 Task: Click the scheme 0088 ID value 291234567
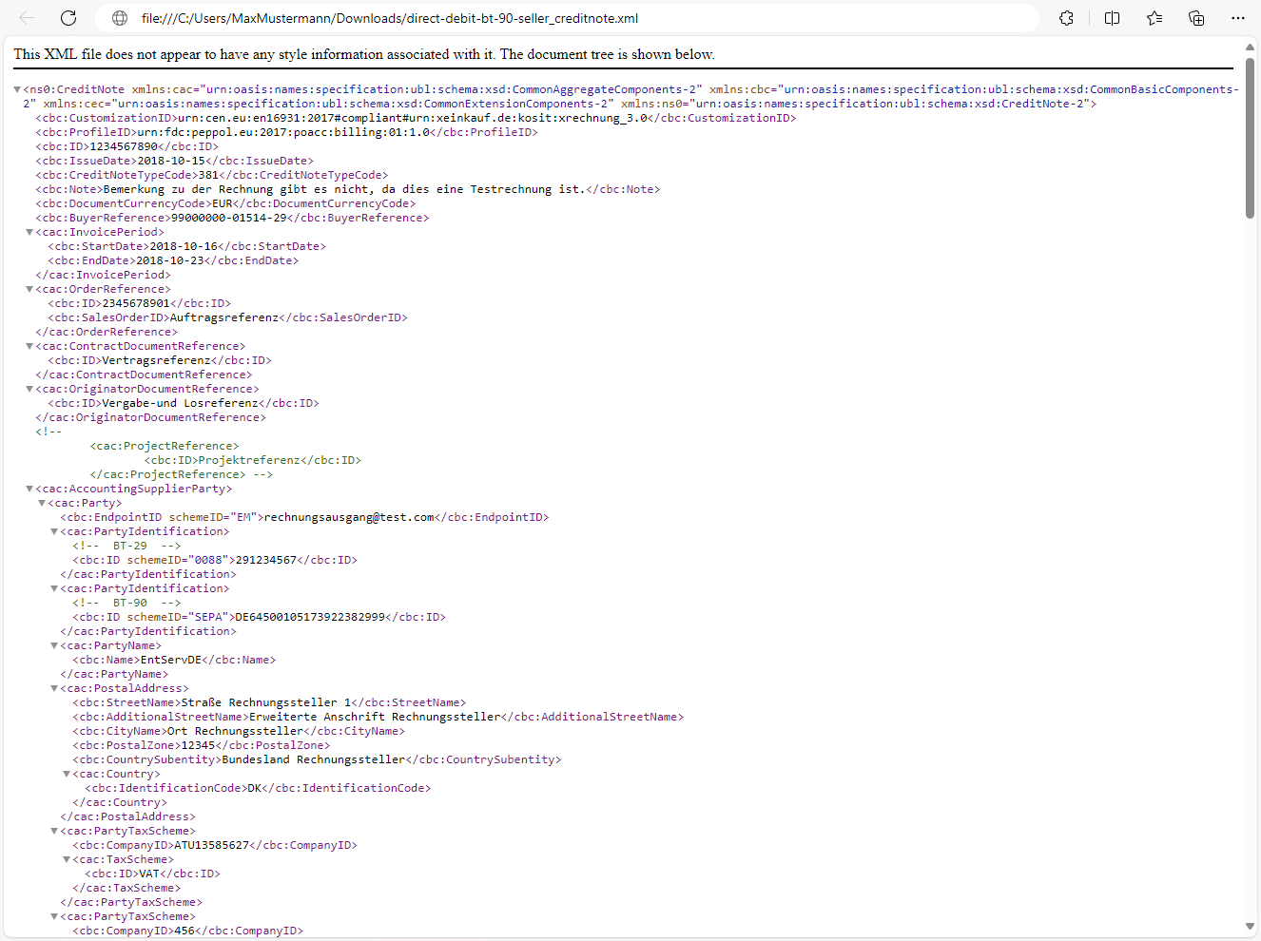click(266, 560)
